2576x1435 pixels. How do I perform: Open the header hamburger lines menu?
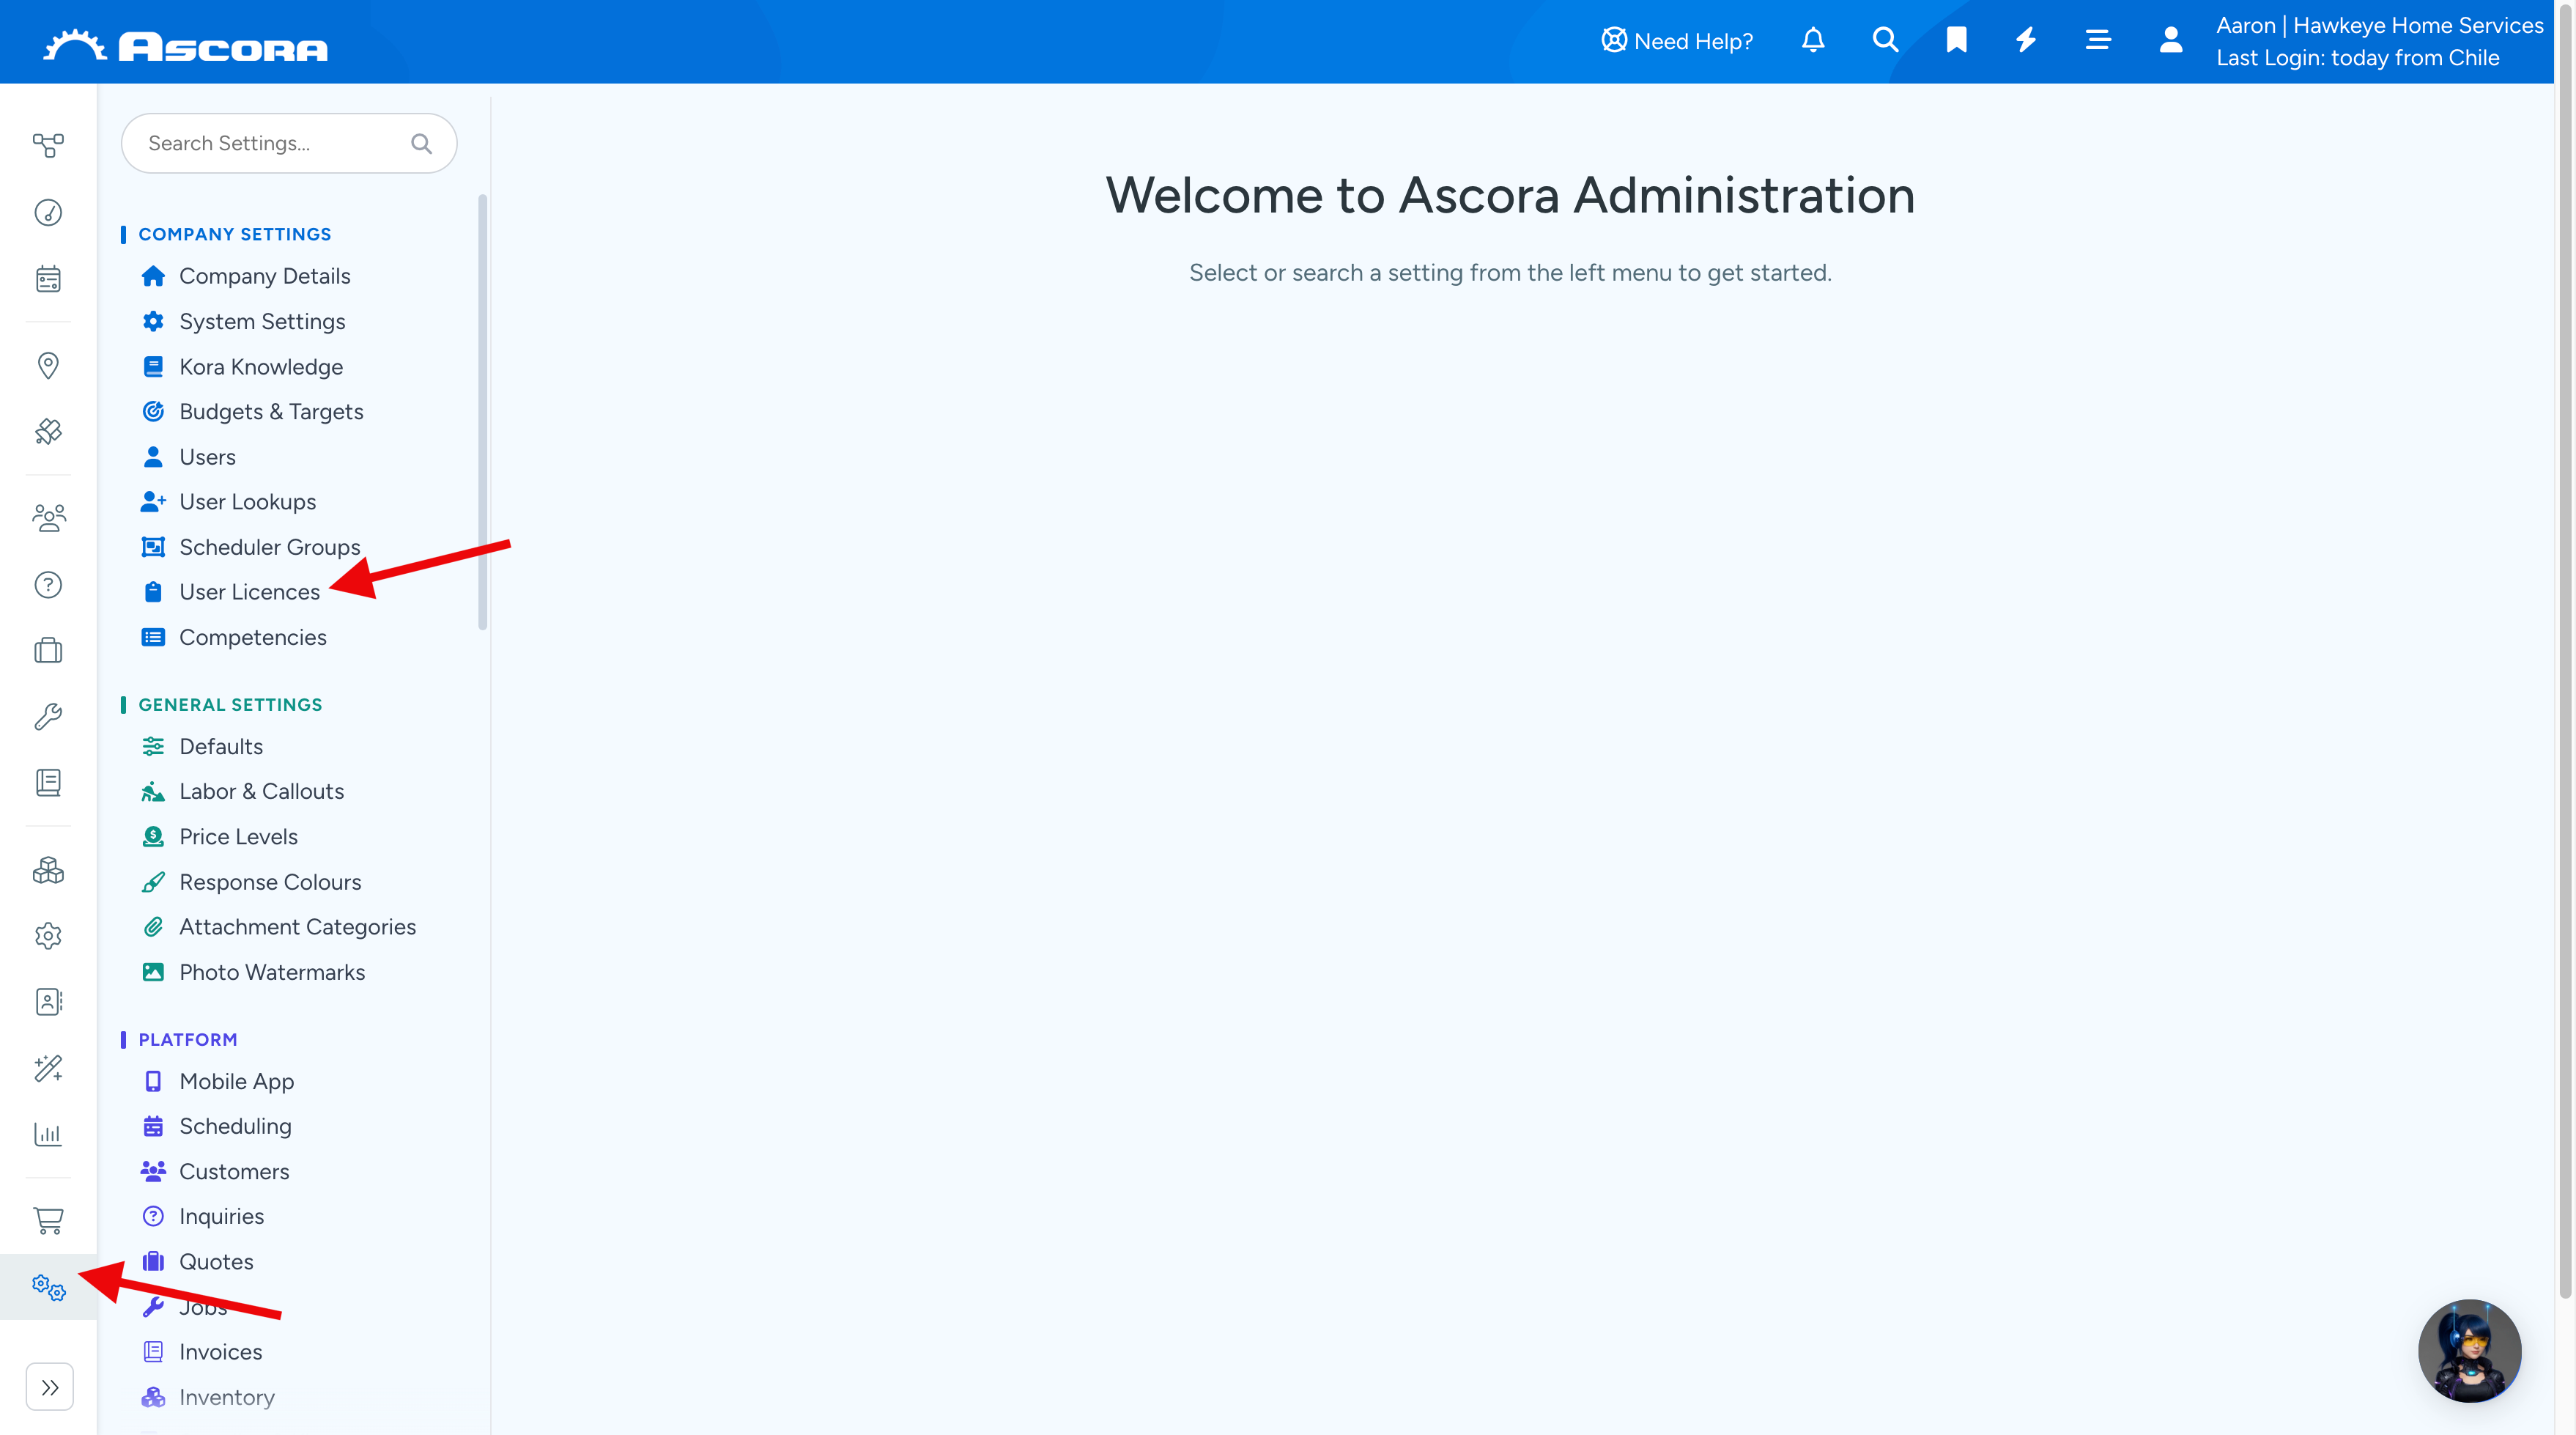point(2098,40)
